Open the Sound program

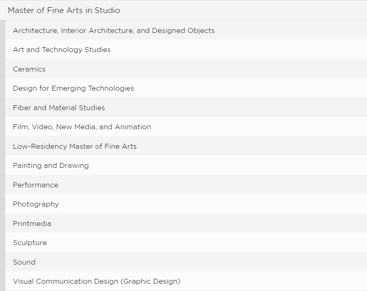click(x=24, y=262)
